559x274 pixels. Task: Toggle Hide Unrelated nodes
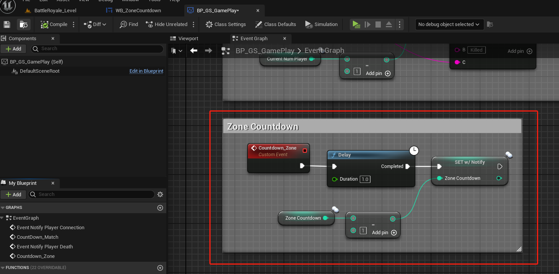coord(167,24)
